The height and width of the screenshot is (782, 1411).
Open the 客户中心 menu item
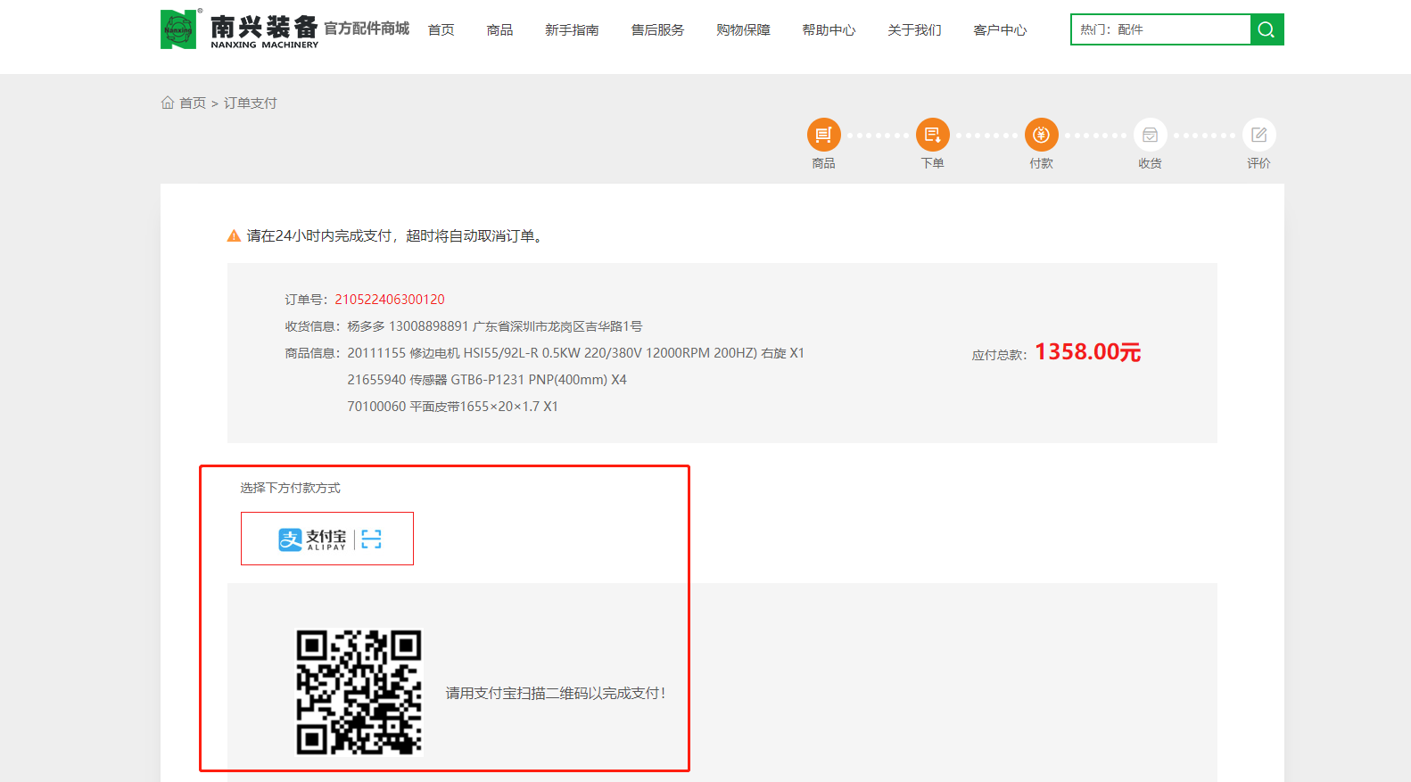click(x=1000, y=30)
